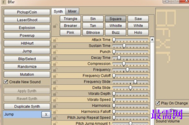Lock the Frequency parameter
This screenshot has width=189, height=125.
pyautogui.click(x=55, y=70)
